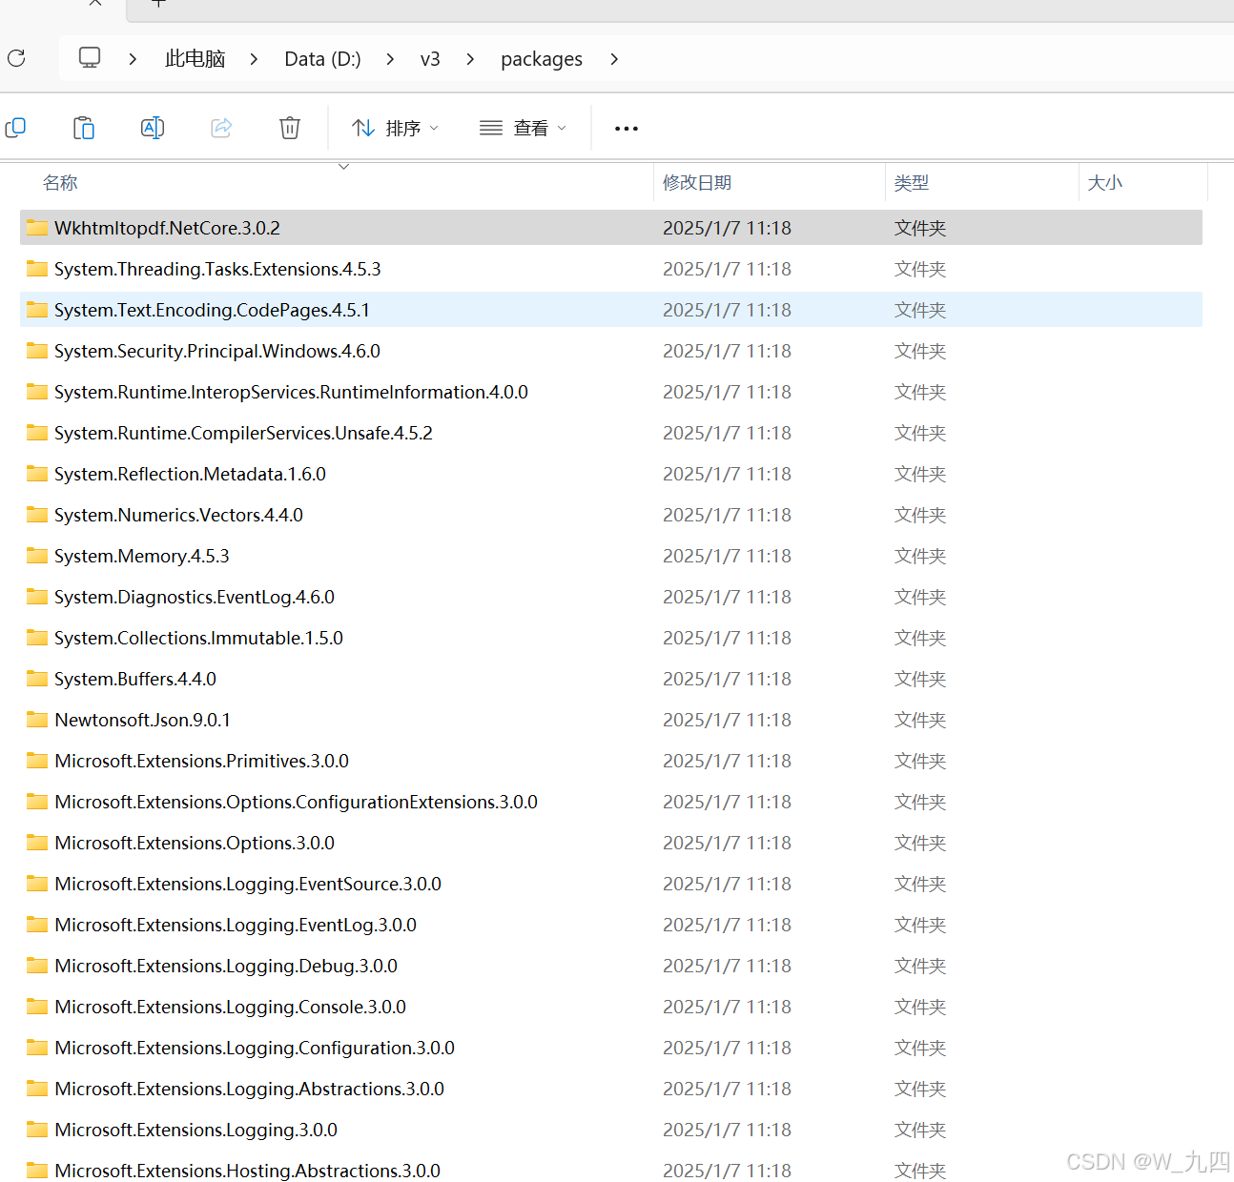1234x1182 pixels.
Task: Expand the chevron after packages
Action: click(x=614, y=59)
